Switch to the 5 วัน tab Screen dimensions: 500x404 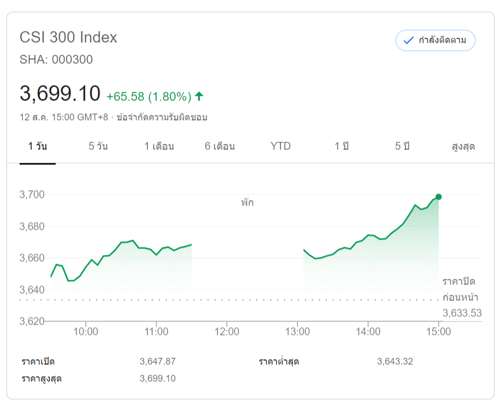click(98, 146)
